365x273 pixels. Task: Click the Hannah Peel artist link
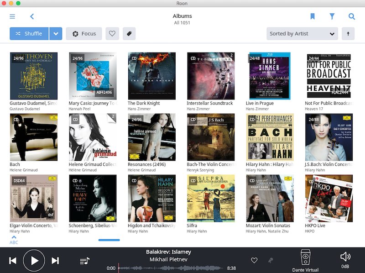click(79, 109)
